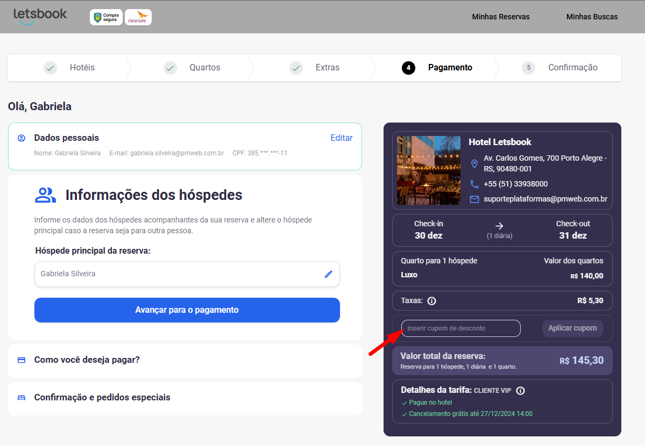Click the clearsale badge
The width and height of the screenshot is (645, 445).
coord(138,17)
